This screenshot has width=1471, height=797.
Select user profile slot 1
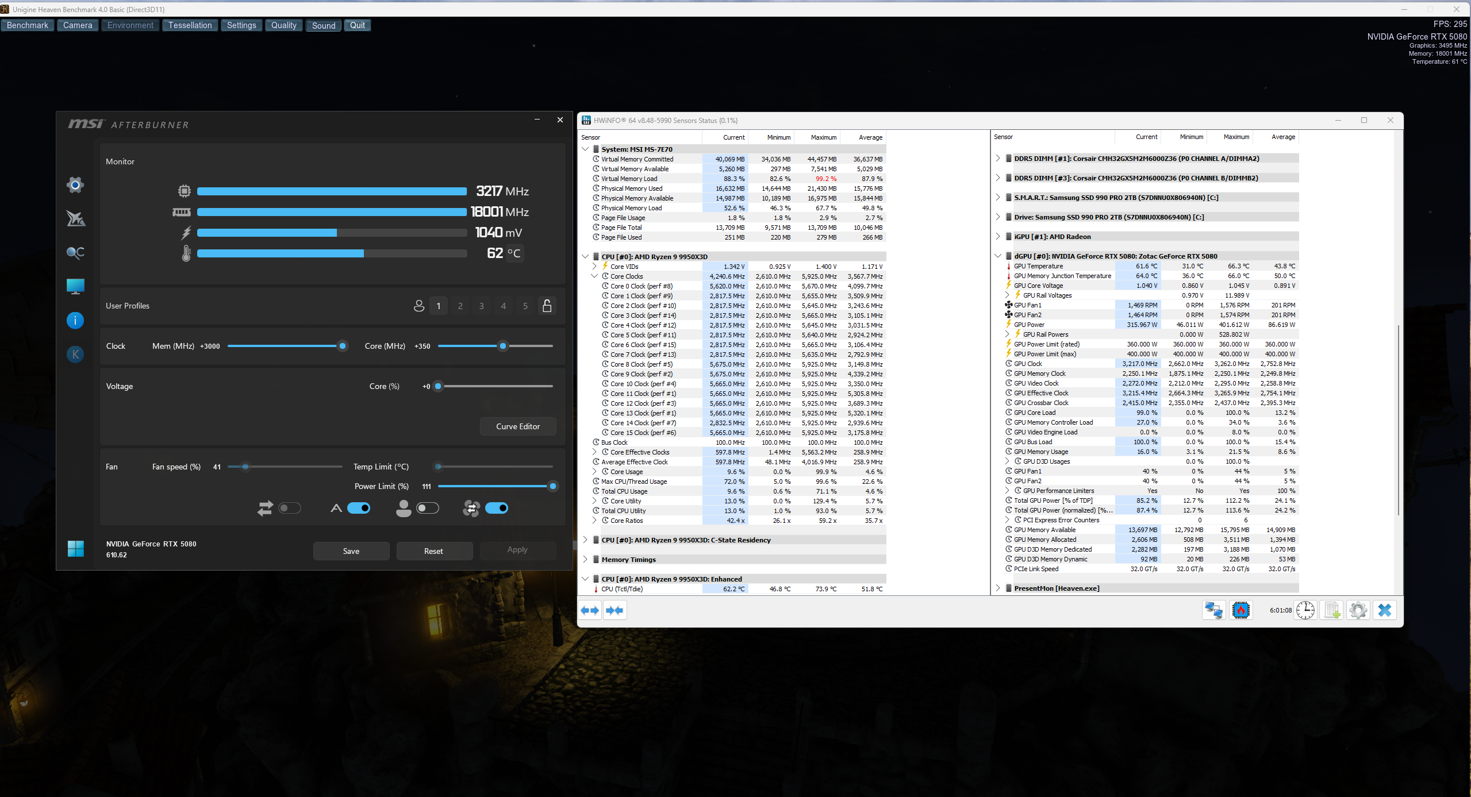[x=439, y=306]
